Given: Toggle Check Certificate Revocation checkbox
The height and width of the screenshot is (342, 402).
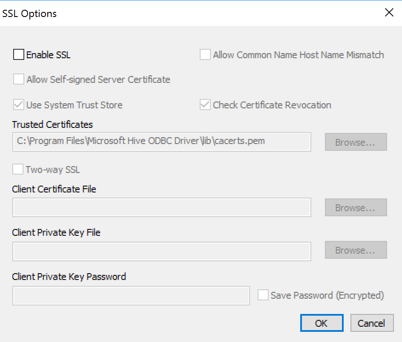Looking at the screenshot, I should [205, 105].
